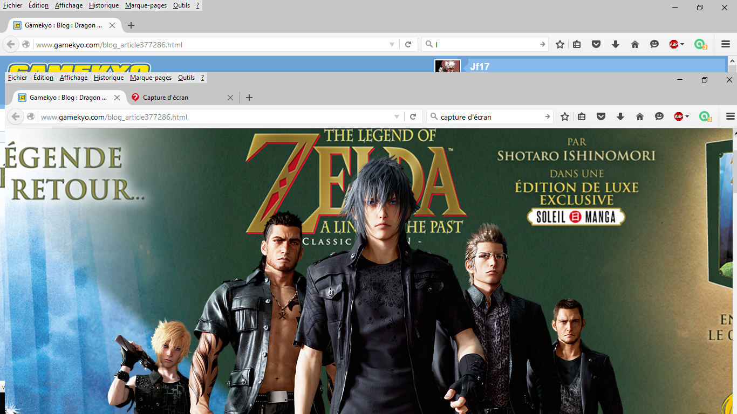
Task: Click Adblock Plus ABP icon, inner window
Action: (x=679, y=116)
